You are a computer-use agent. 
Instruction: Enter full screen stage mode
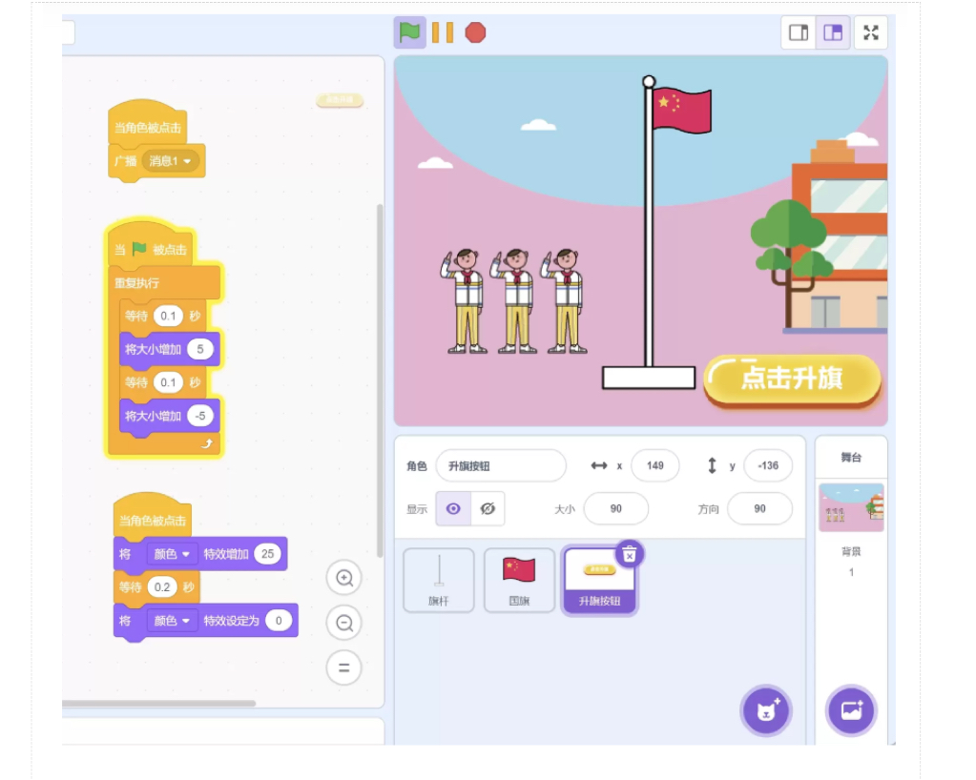tap(871, 32)
